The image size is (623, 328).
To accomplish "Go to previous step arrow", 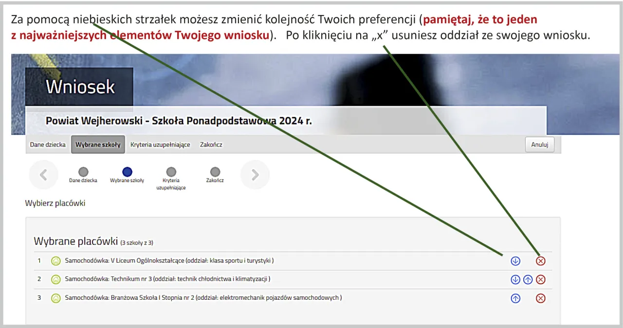I will pyautogui.click(x=43, y=175).
